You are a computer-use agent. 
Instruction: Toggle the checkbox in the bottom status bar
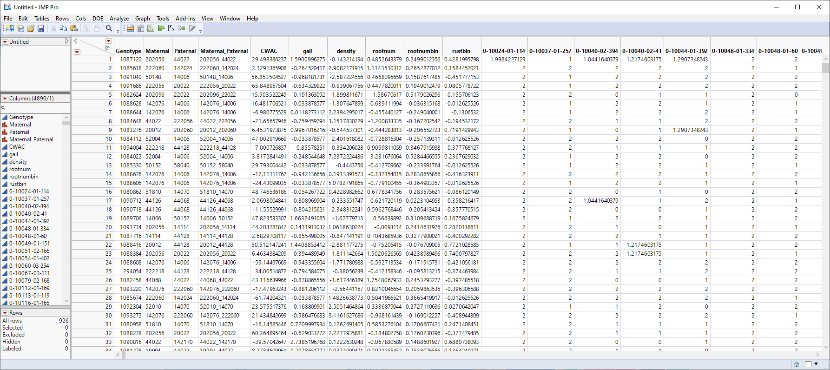point(808,364)
